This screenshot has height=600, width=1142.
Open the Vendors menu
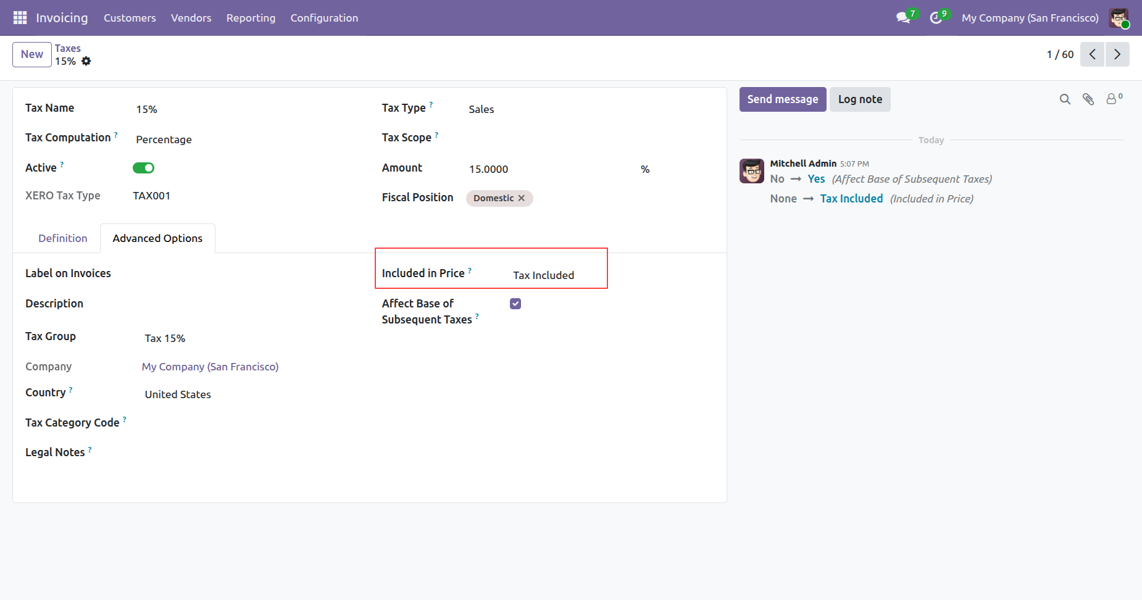191,18
